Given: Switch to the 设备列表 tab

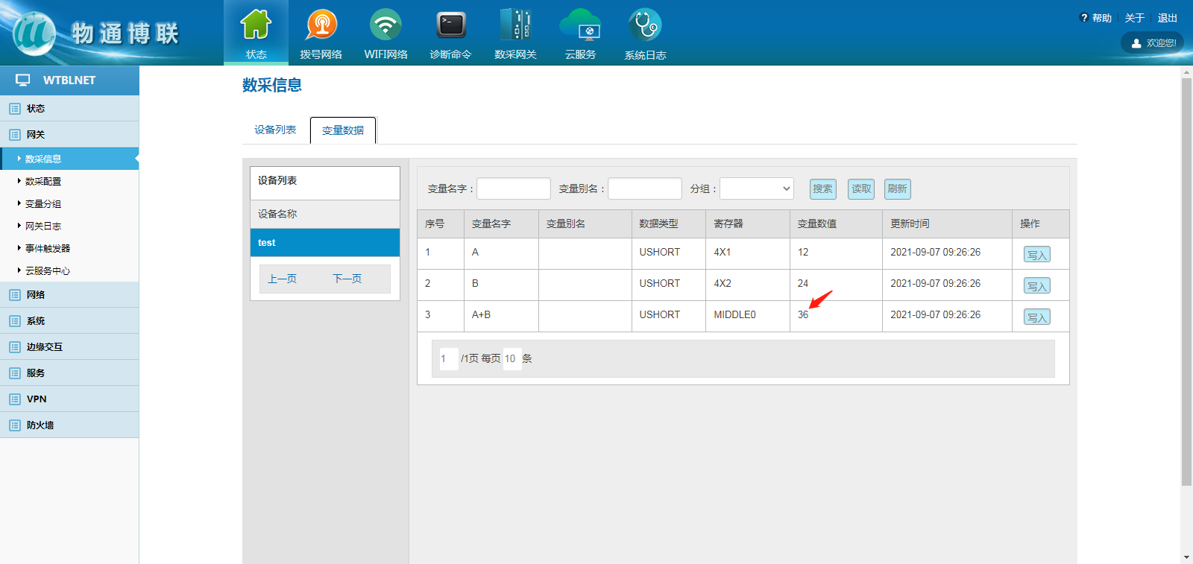Looking at the screenshot, I should pos(275,130).
